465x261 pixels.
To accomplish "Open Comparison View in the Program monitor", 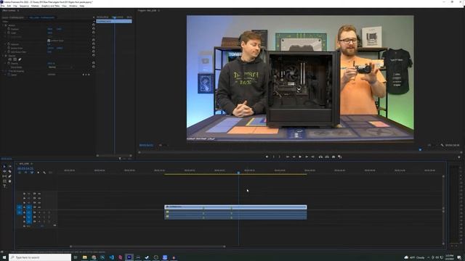I will [x=340, y=157].
